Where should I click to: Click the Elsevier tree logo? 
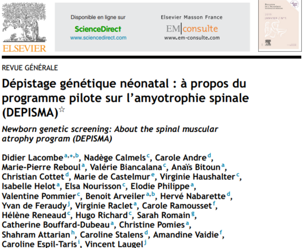coord(24,22)
